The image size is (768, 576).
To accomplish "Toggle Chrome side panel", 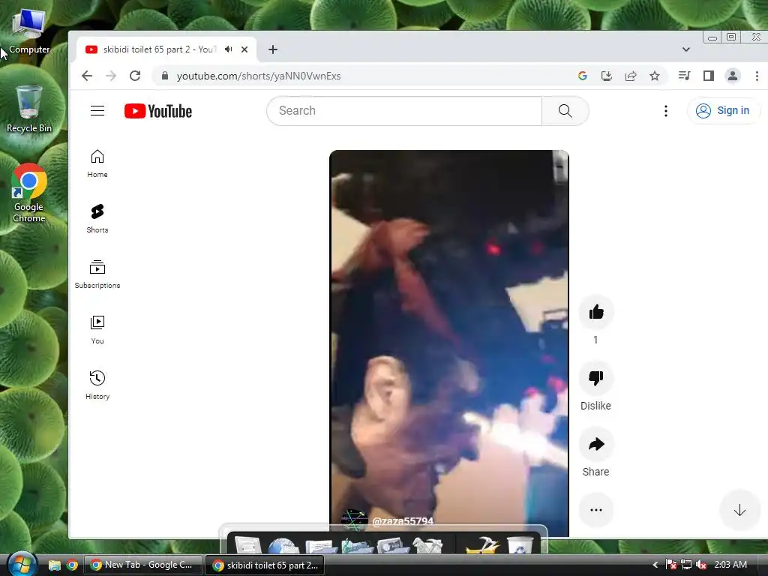I will pyautogui.click(x=708, y=76).
